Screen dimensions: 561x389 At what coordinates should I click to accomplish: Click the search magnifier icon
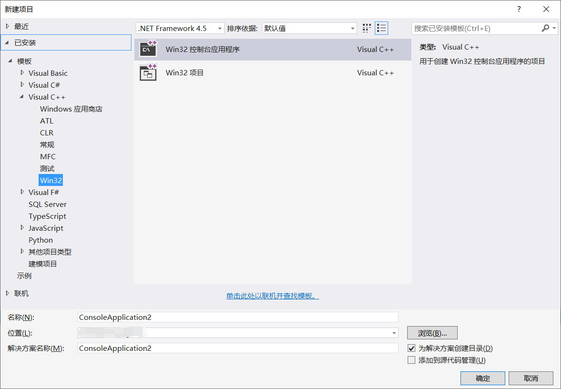pyautogui.click(x=545, y=28)
